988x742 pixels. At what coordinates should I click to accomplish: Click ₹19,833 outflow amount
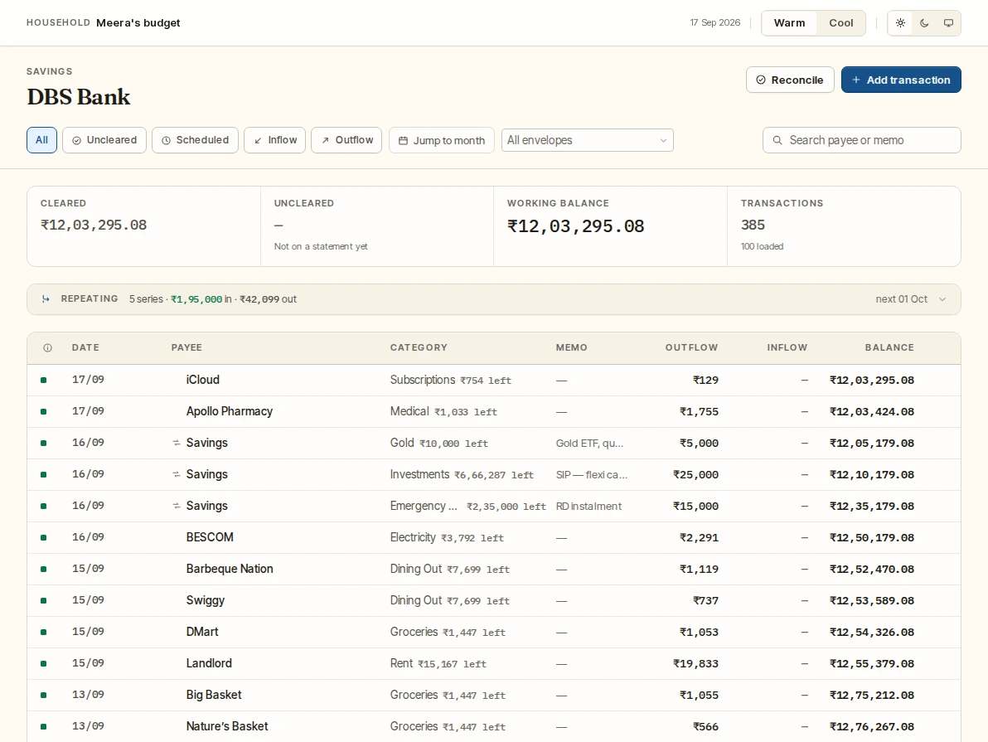click(695, 664)
